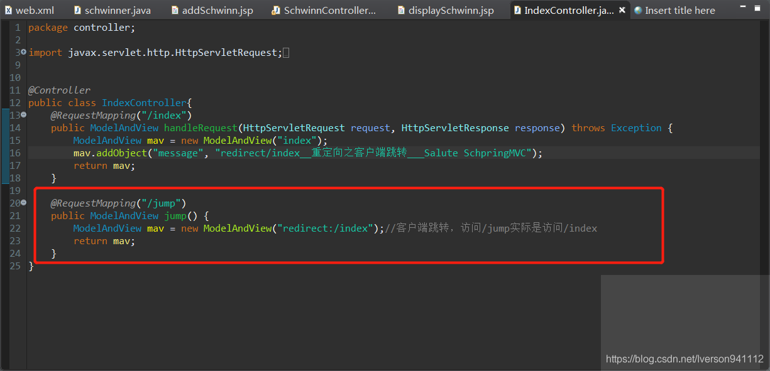The width and height of the screenshot is (770, 371).
Task: Click the class name IndexController on line 12
Action: pos(145,103)
